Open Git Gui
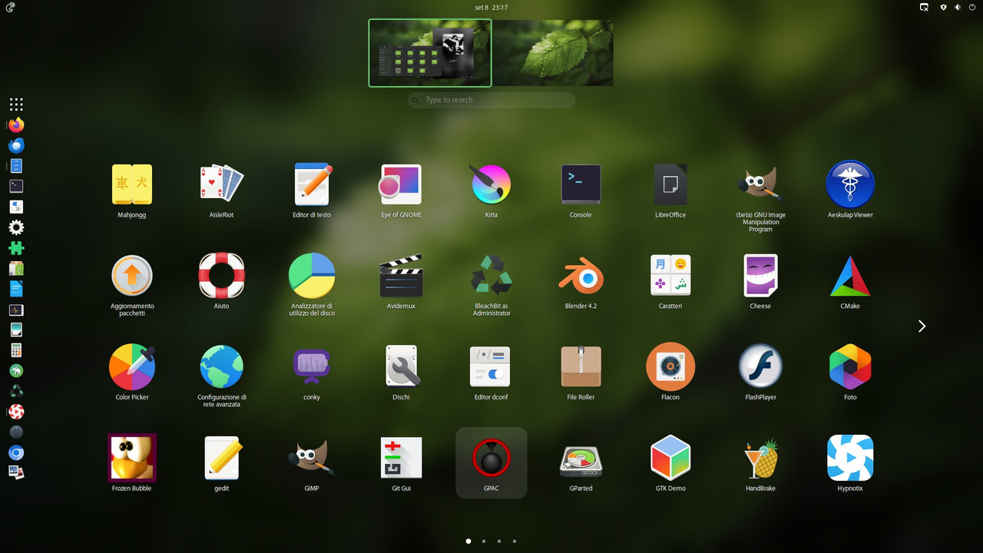This screenshot has height=553, width=983. 401,457
